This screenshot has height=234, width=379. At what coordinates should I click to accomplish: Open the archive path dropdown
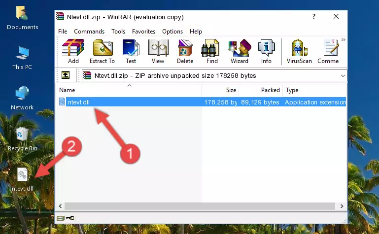343,76
